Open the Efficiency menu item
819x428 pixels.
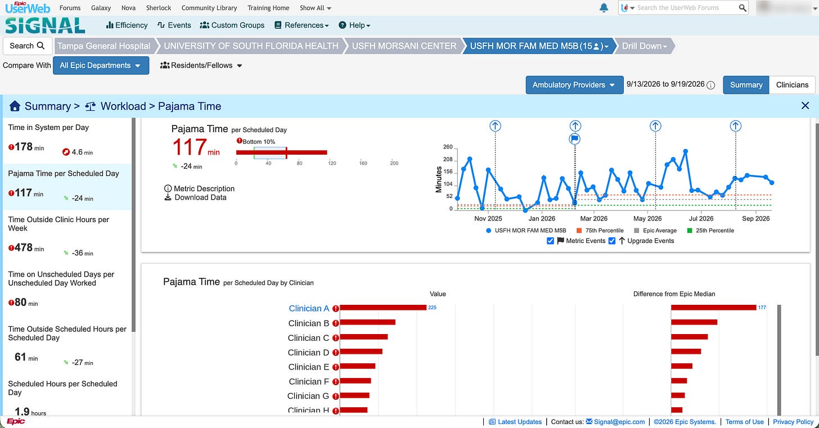tap(127, 25)
